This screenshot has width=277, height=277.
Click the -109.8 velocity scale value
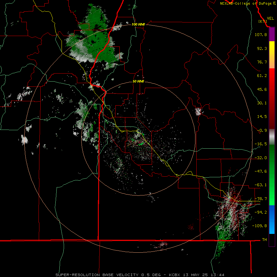260,226
